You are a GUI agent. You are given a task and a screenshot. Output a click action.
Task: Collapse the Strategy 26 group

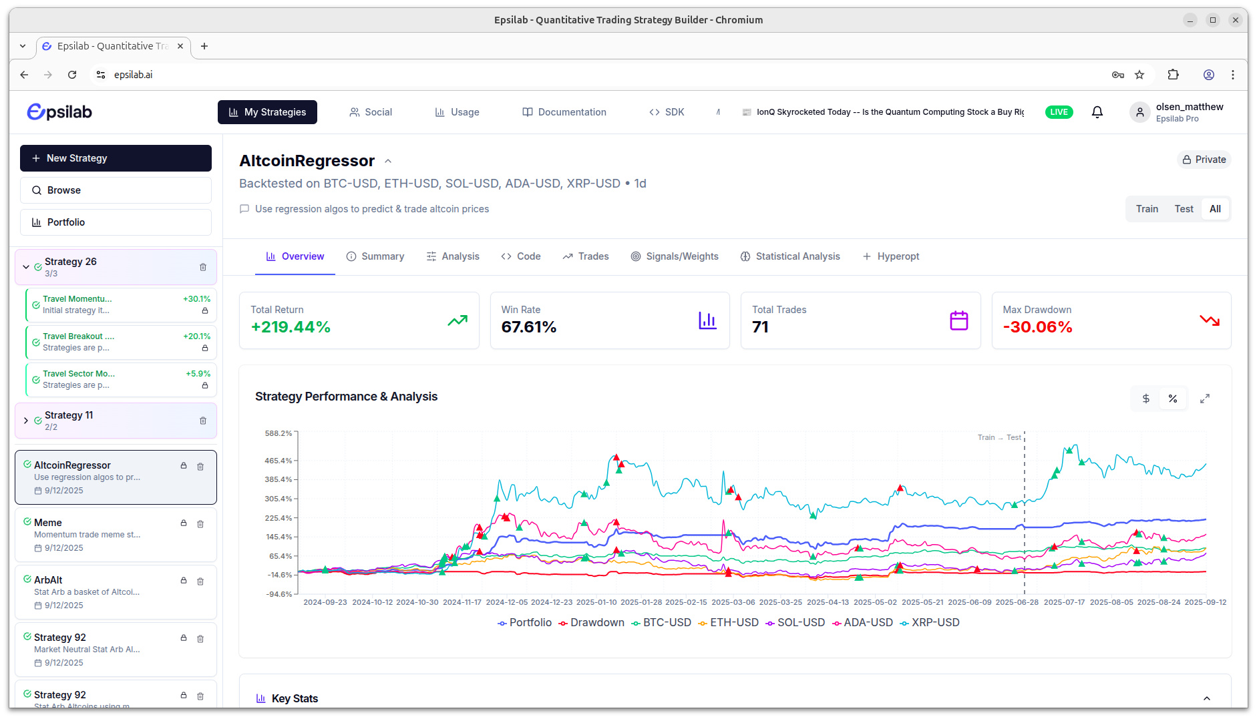pos(26,267)
